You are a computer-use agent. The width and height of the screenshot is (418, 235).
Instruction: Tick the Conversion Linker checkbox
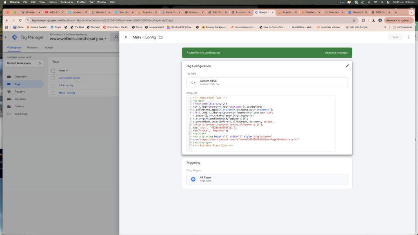click(53, 78)
